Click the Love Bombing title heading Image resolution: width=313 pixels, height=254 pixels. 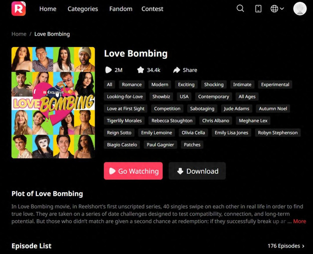point(136,54)
